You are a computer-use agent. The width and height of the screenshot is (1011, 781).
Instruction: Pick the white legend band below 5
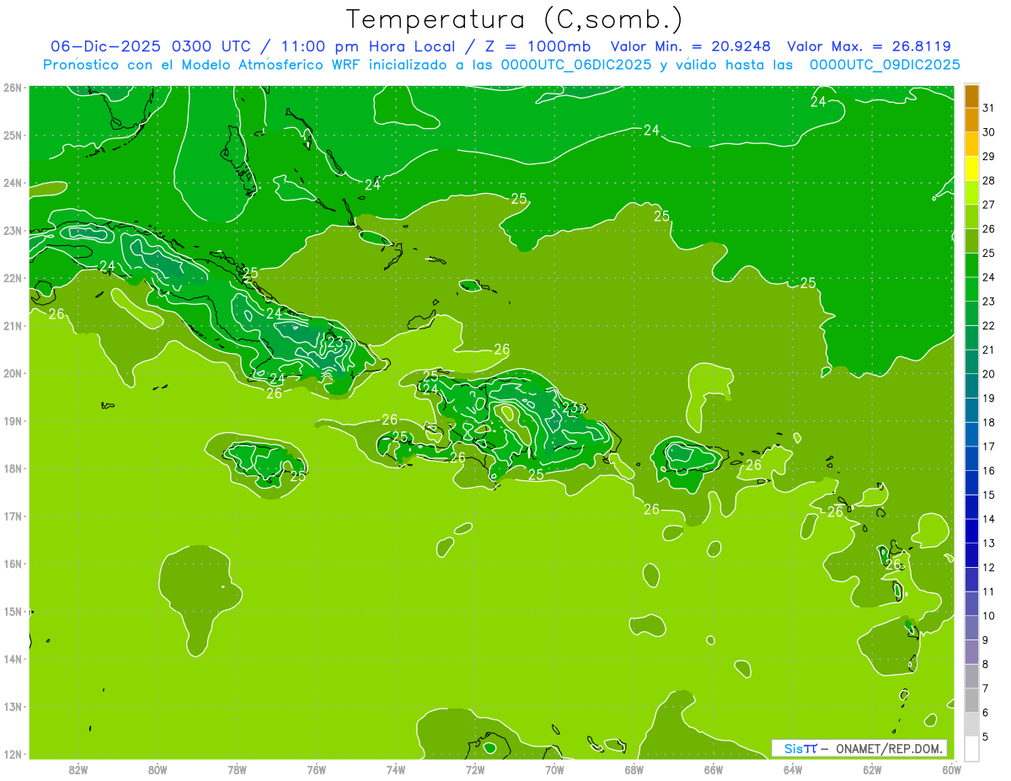point(971,747)
